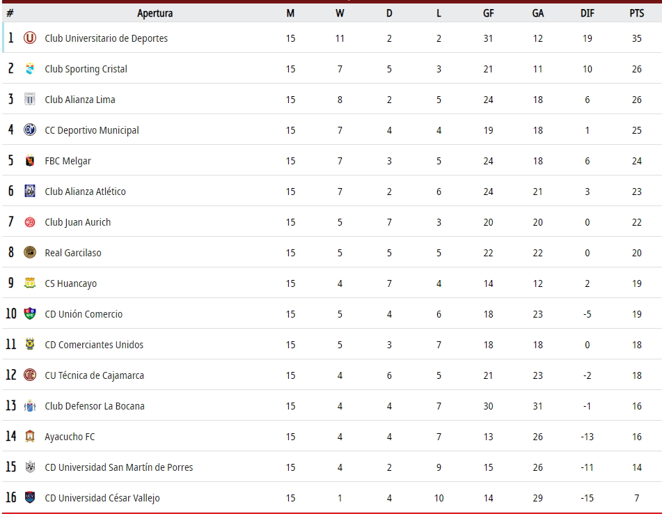Click the GF goals-for column header
Image resolution: width=662 pixels, height=514 pixels.
(x=489, y=13)
